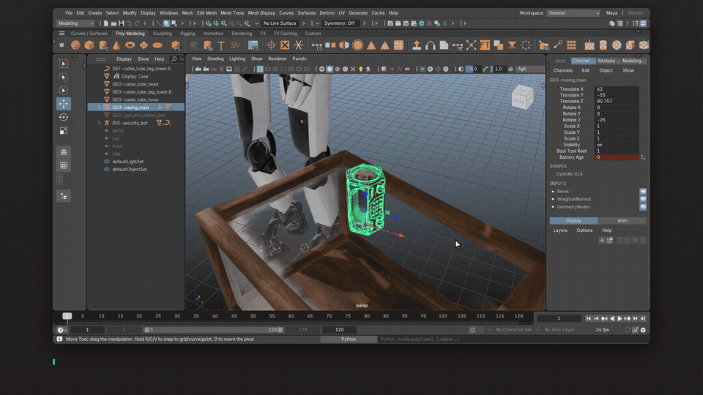Open the Deform menu
This screenshot has height=395, width=703.
click(327, 13)
